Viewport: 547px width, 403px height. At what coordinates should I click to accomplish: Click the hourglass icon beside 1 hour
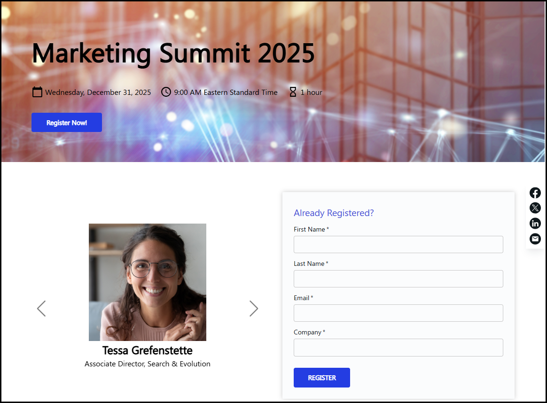tap(293, 92)
